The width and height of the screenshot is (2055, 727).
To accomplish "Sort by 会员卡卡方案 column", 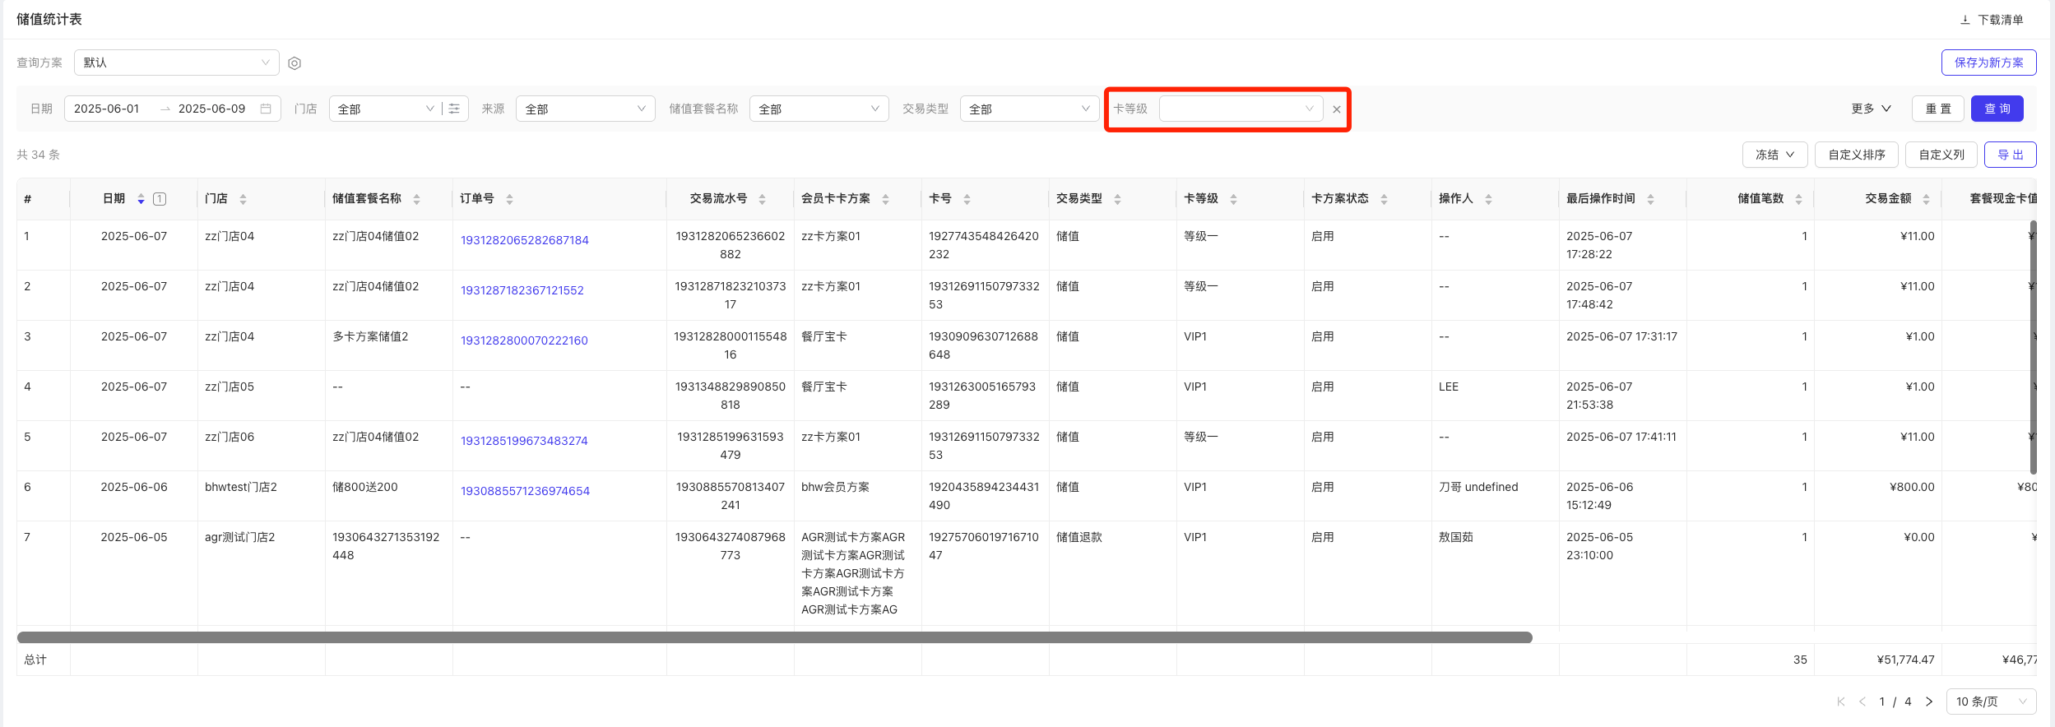I will coord(885,199).
